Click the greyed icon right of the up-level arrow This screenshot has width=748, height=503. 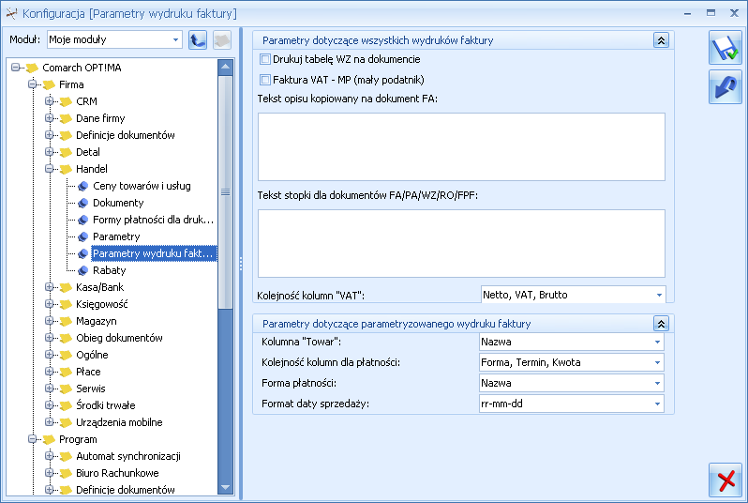222,39
